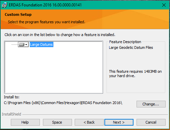
Task: Click the installer icon in title bar
Action: coord(4,5)
